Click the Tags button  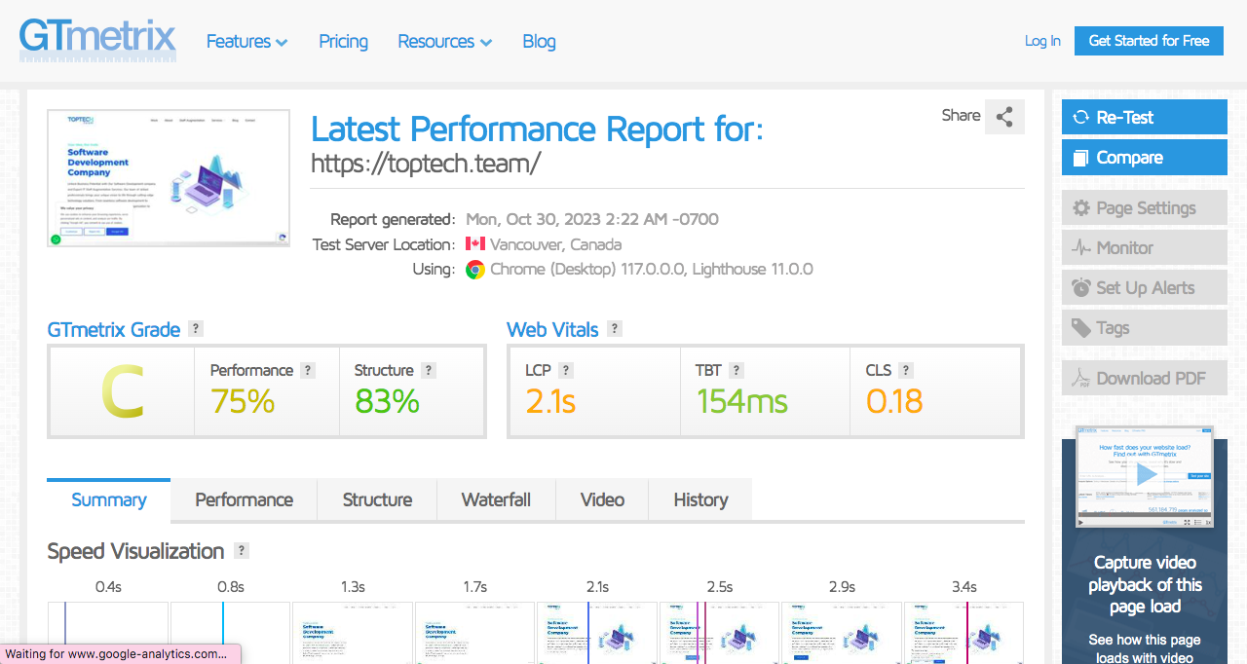(1145, 327)
